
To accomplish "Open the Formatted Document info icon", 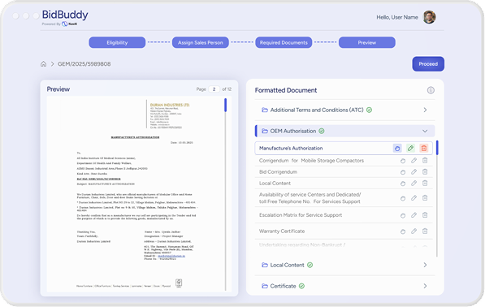I will tap(431, 90).
